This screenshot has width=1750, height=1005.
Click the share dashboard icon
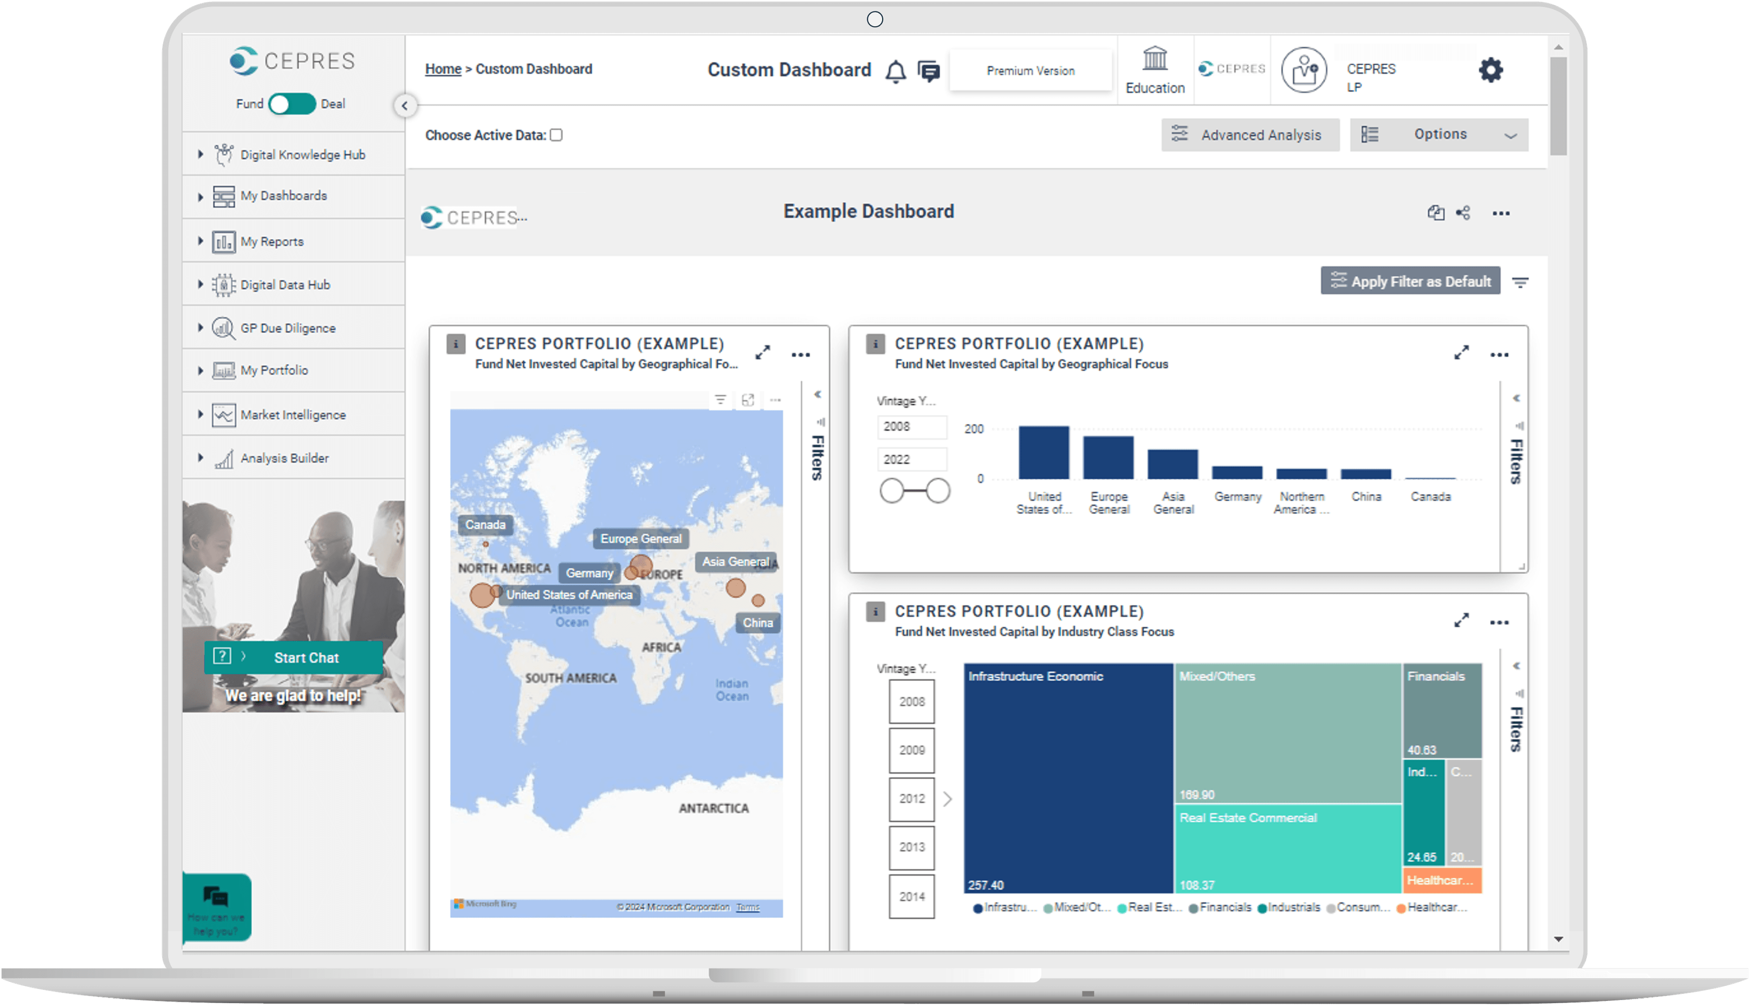1463,212
